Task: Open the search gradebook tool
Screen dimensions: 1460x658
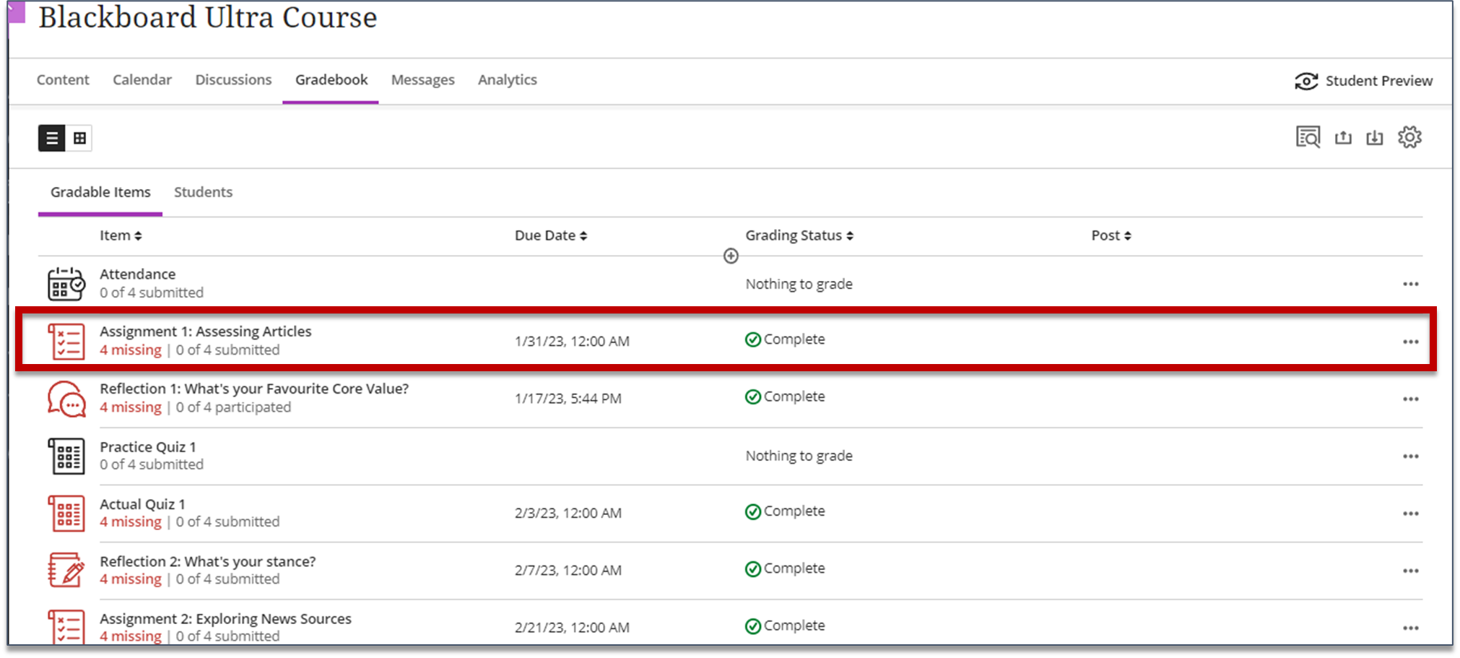Action: click(1308, 137)
